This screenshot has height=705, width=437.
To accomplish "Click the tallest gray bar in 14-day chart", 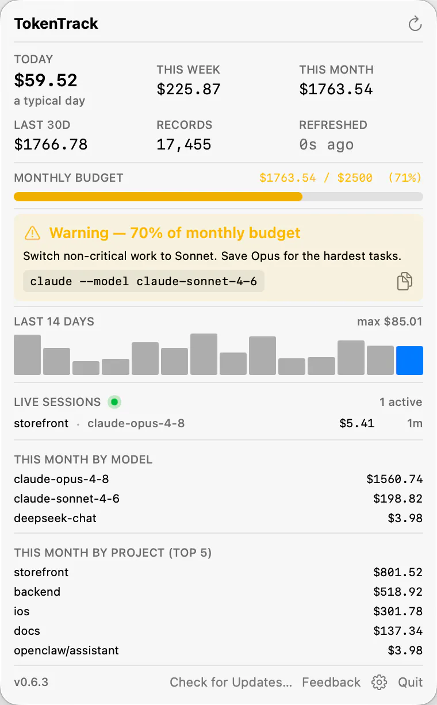I will [204, 354].
